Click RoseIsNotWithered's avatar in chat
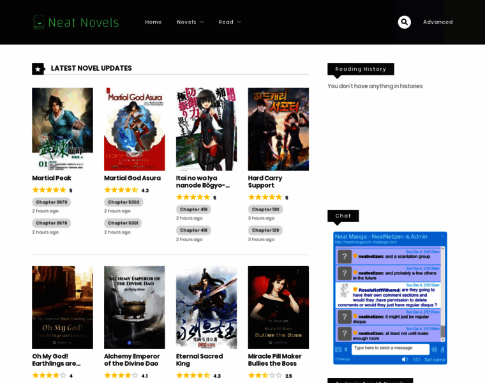Screen dimensions: 485x383 tap(344, 291)
